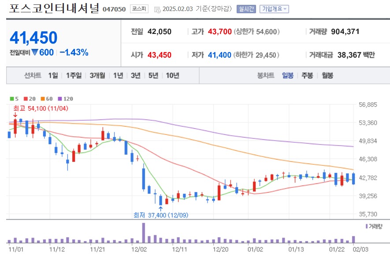Select the 1일 line chart tab

53,75
